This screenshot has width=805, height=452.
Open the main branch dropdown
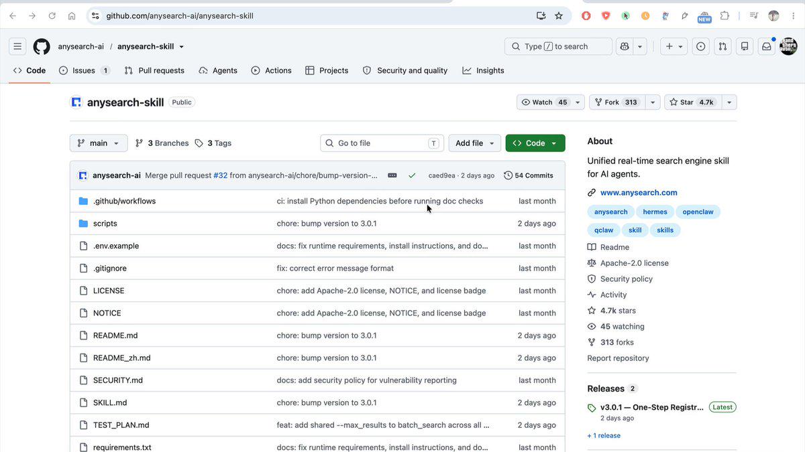(x=99, y=143)
